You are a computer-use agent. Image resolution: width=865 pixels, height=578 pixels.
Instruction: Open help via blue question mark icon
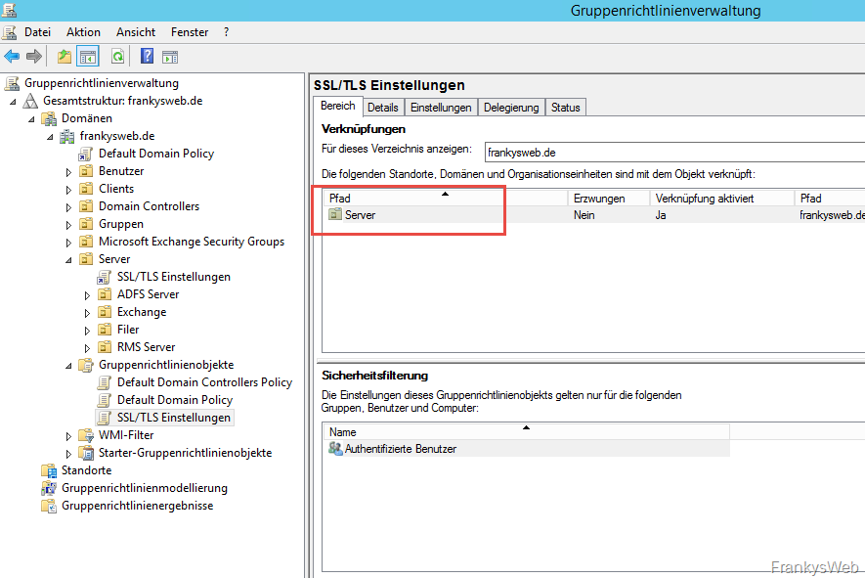147,57
